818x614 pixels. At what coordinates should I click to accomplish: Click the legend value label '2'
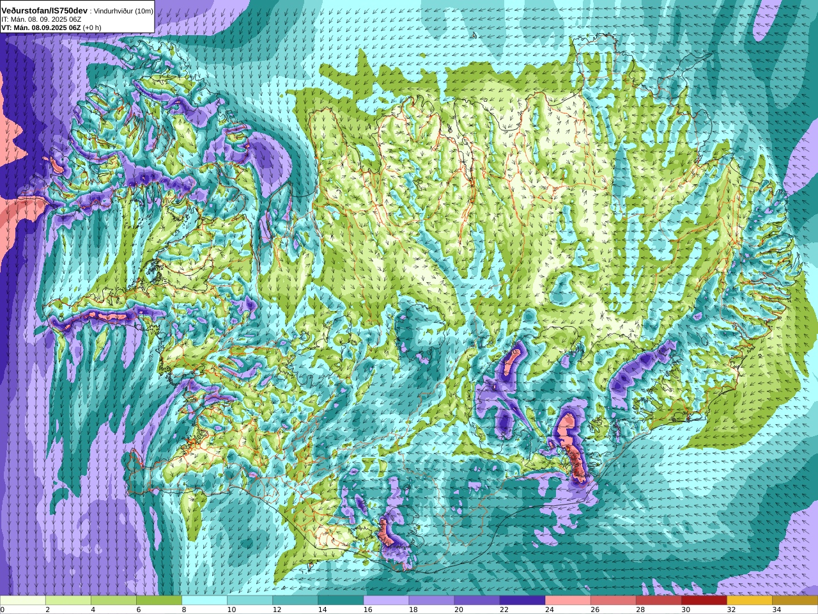tap(48, 610)
